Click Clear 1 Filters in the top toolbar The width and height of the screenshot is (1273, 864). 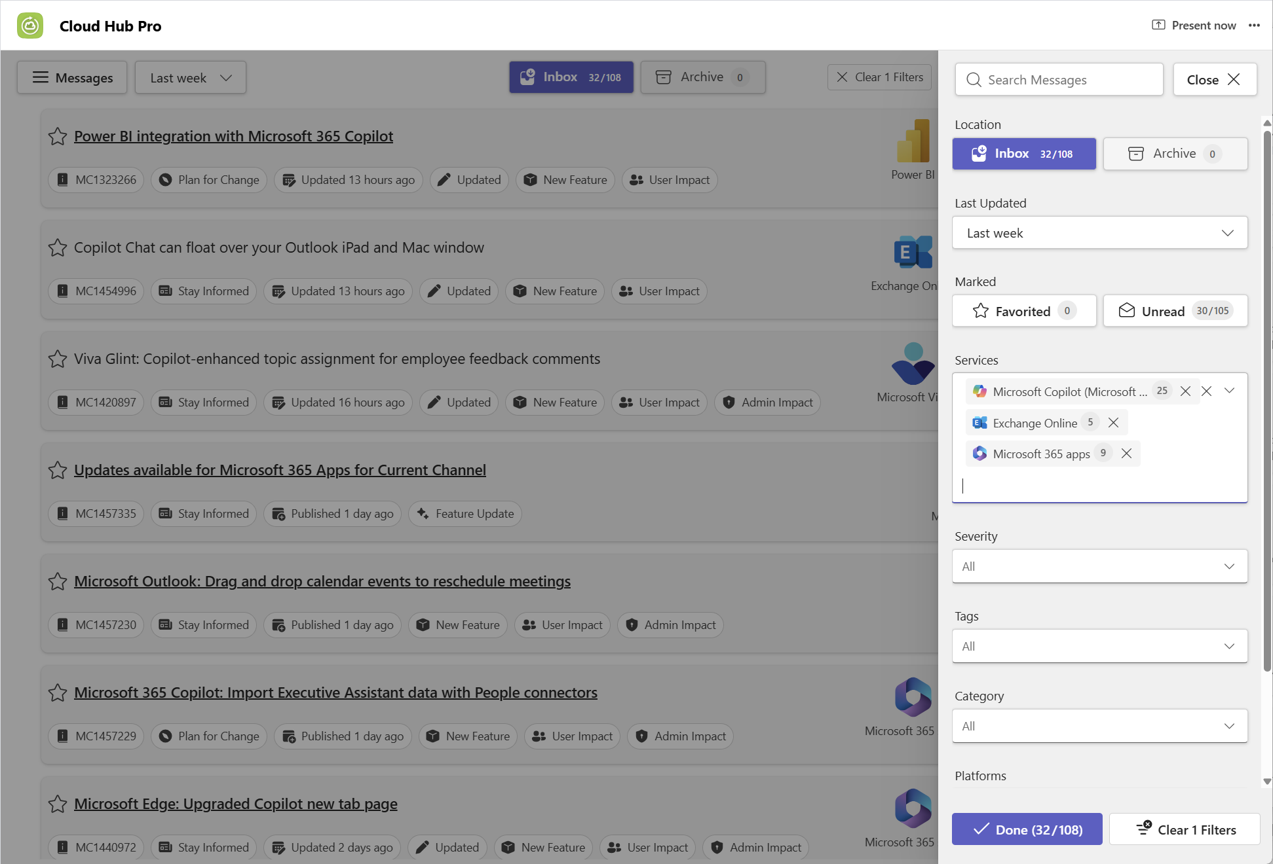tap(879, 77)
